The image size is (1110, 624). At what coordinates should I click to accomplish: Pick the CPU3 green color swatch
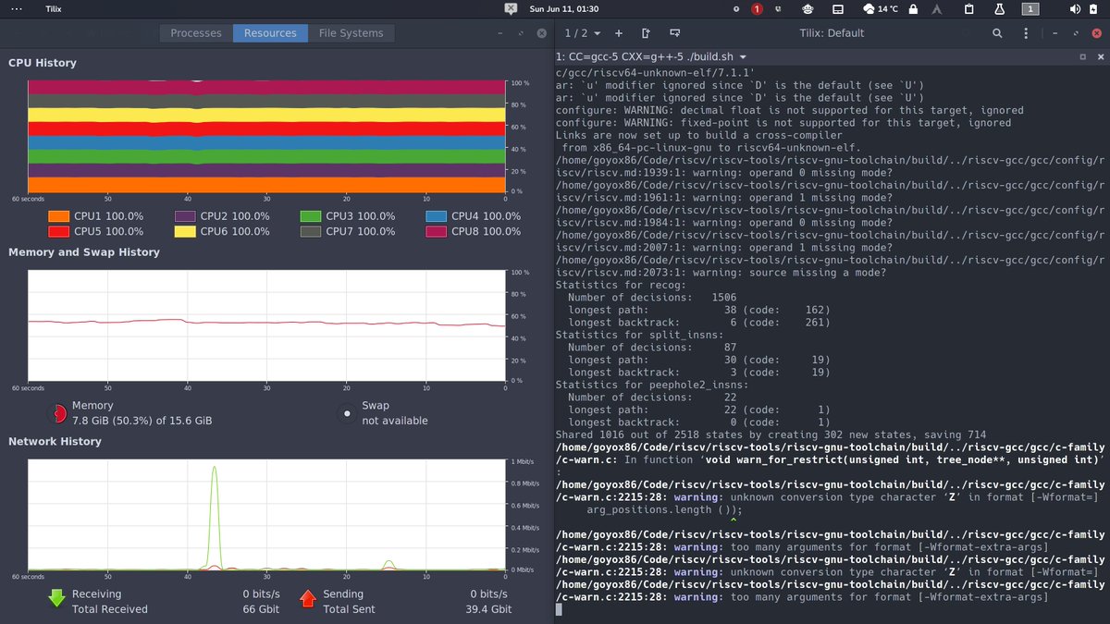[x=311, y=216]
